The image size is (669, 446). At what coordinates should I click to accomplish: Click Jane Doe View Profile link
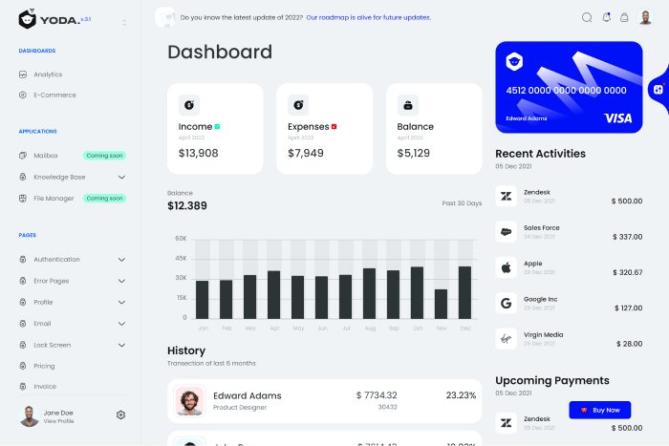(58, 421)
